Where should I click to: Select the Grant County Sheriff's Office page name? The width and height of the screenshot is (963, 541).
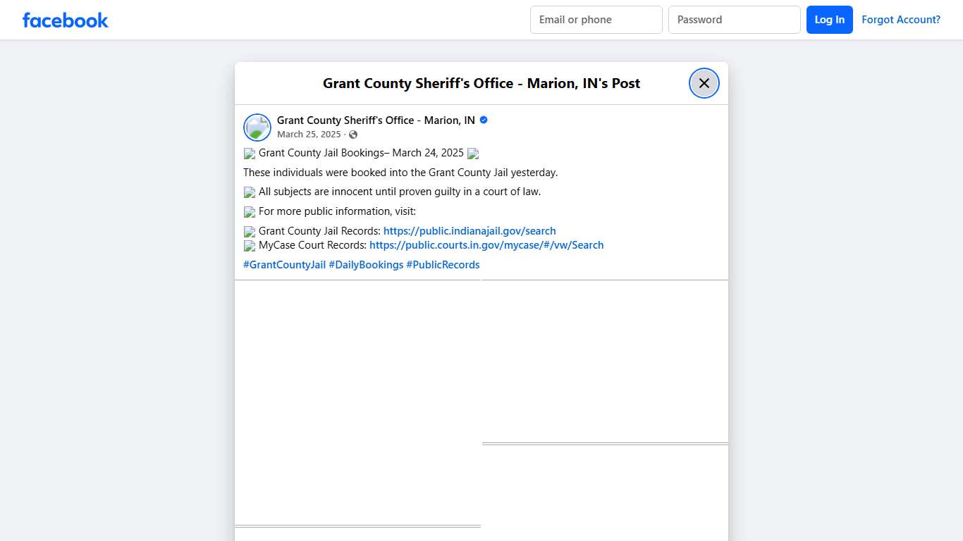(x=376, y=120)
